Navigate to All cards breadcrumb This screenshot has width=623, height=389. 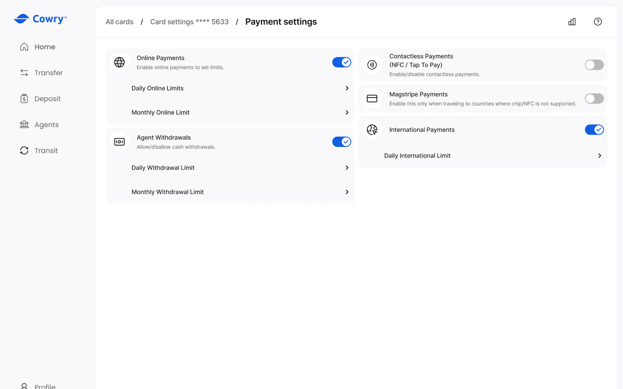tap(120, 22)
